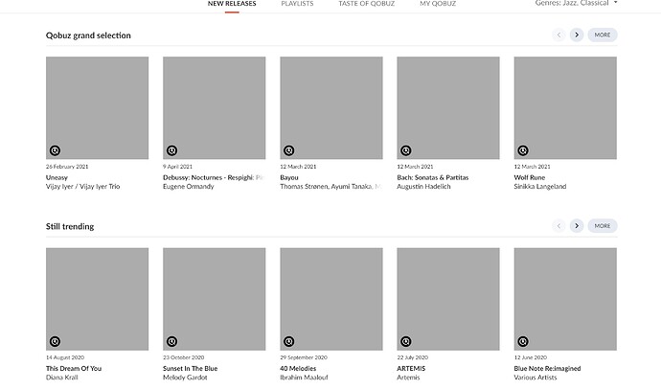Click the Qobuz badge on Blue Note Re:imagined cover
The width and height of the screenshot is (661, 390).
click(x=523, y=341)
